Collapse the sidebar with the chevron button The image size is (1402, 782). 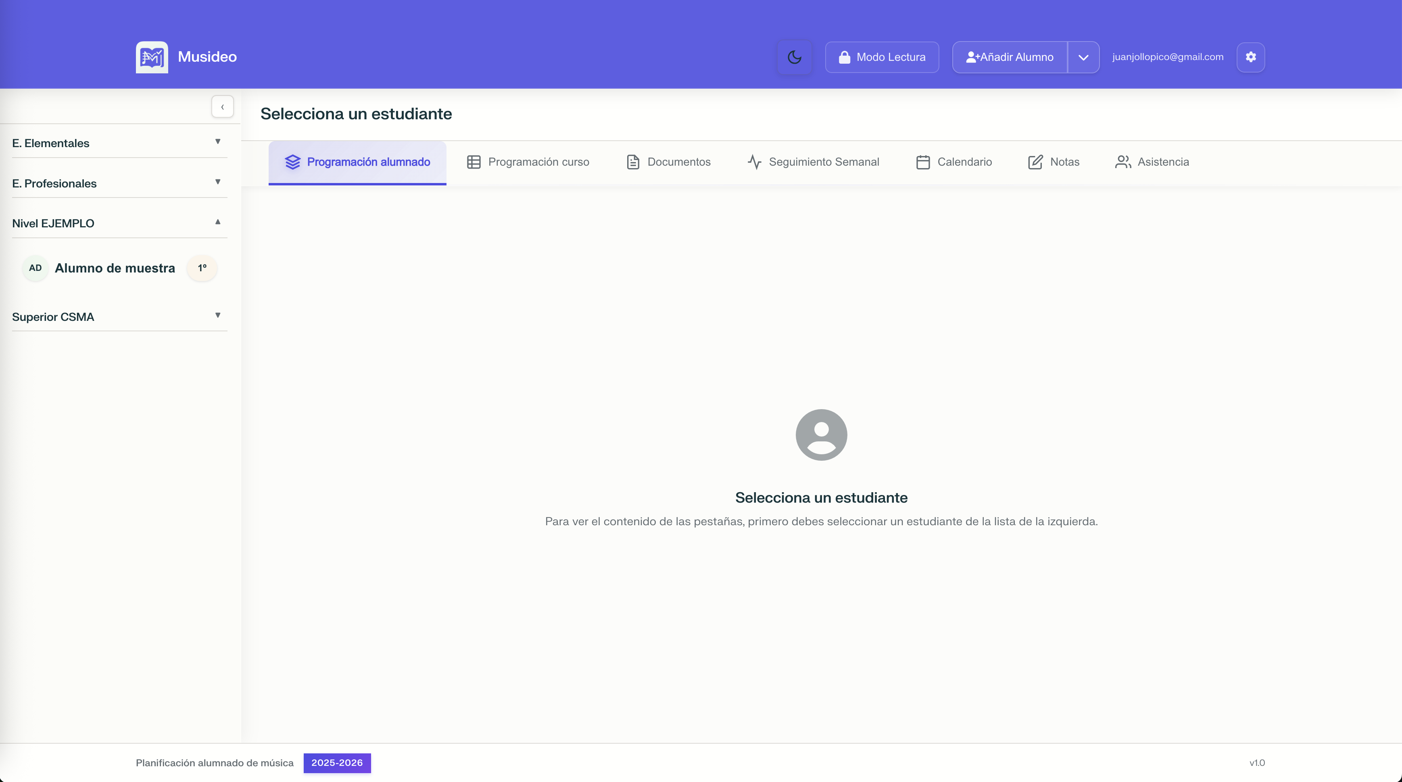(223, 106)
